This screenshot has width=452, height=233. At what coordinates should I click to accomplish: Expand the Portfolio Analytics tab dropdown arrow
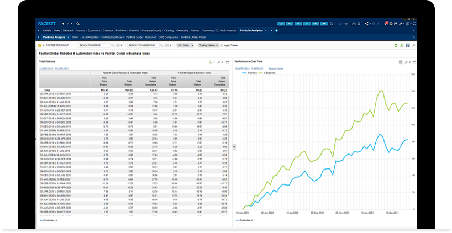coord(266,30)
